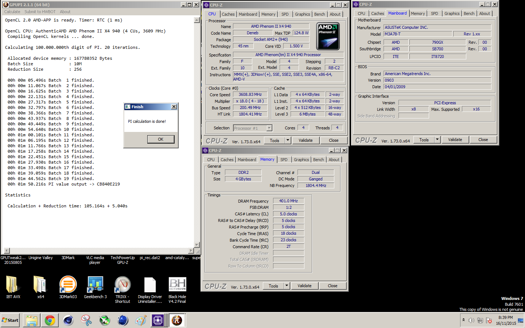Click Validate in CPU tab window

point(306,140)
